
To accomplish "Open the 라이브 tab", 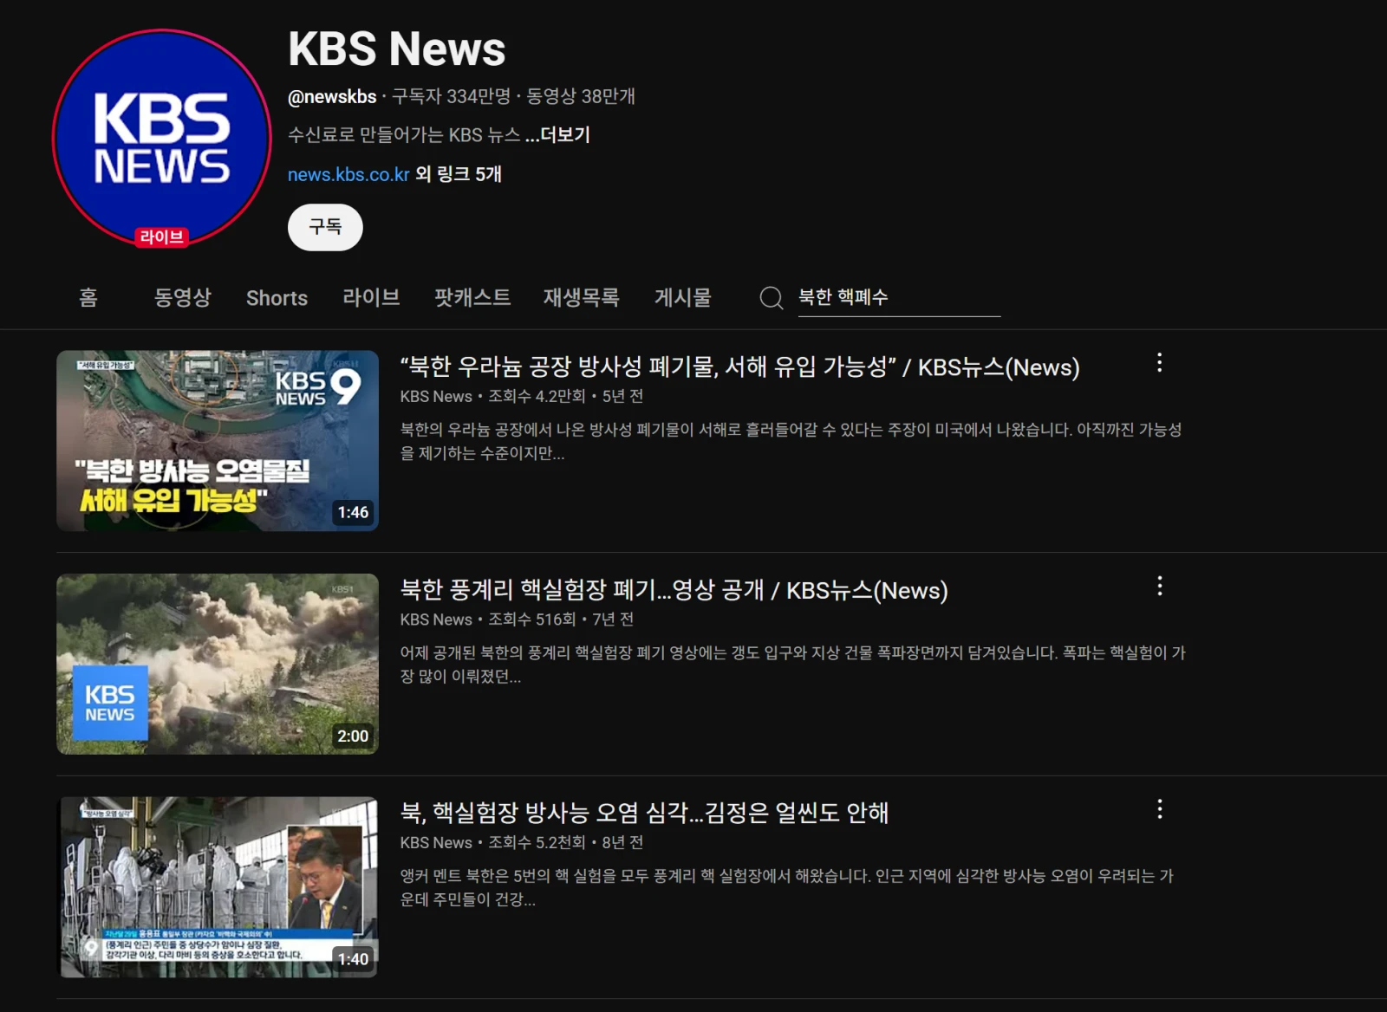I will [x=371, y=298].
